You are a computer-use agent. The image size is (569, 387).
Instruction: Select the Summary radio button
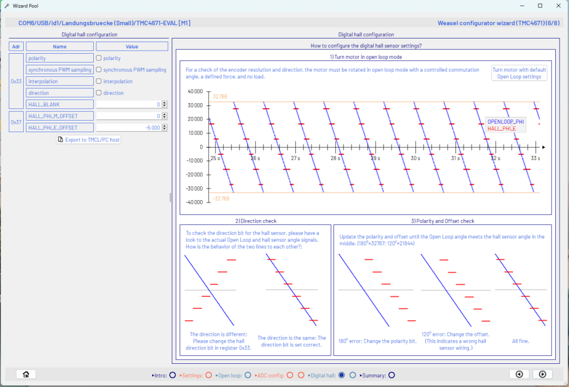[x=391, y=375]
